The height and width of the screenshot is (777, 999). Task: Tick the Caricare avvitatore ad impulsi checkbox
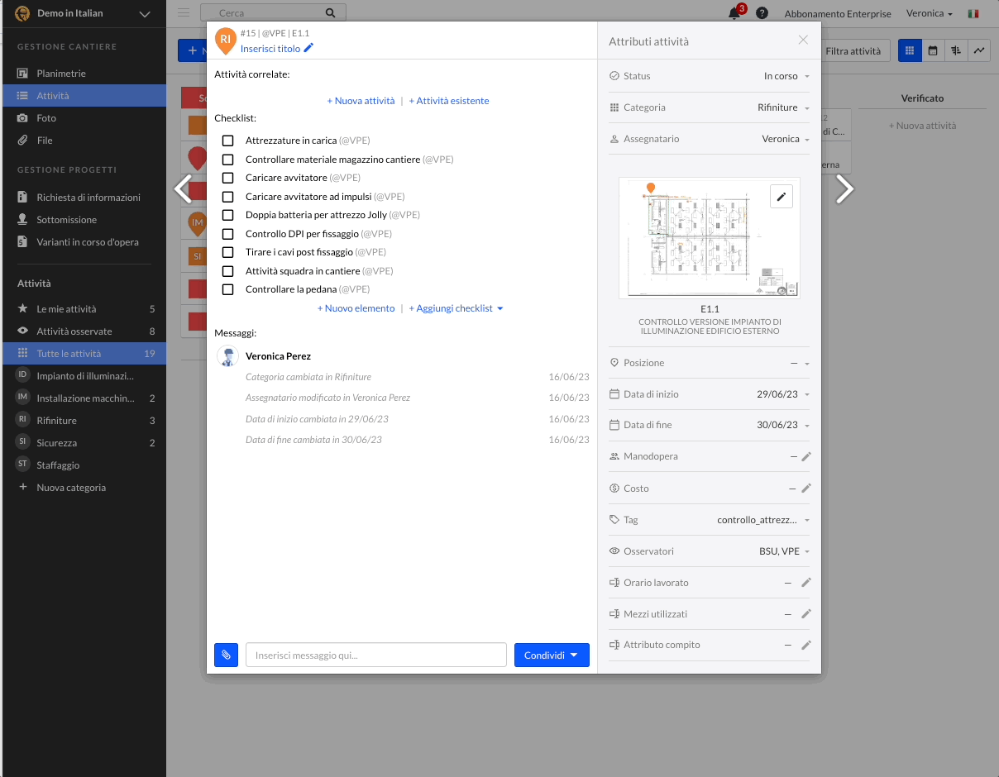click(x=228, y=197)
